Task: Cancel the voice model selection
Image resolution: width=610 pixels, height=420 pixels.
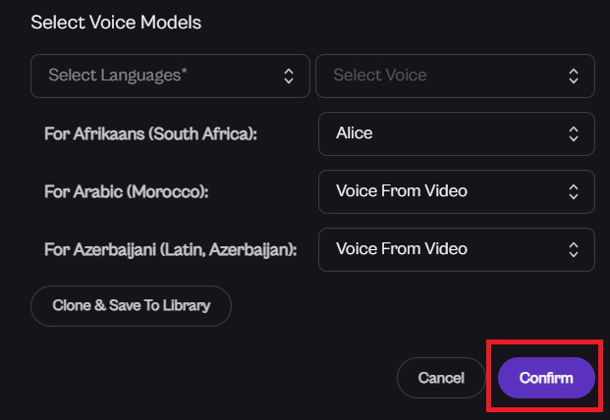Action: (441, 378)
